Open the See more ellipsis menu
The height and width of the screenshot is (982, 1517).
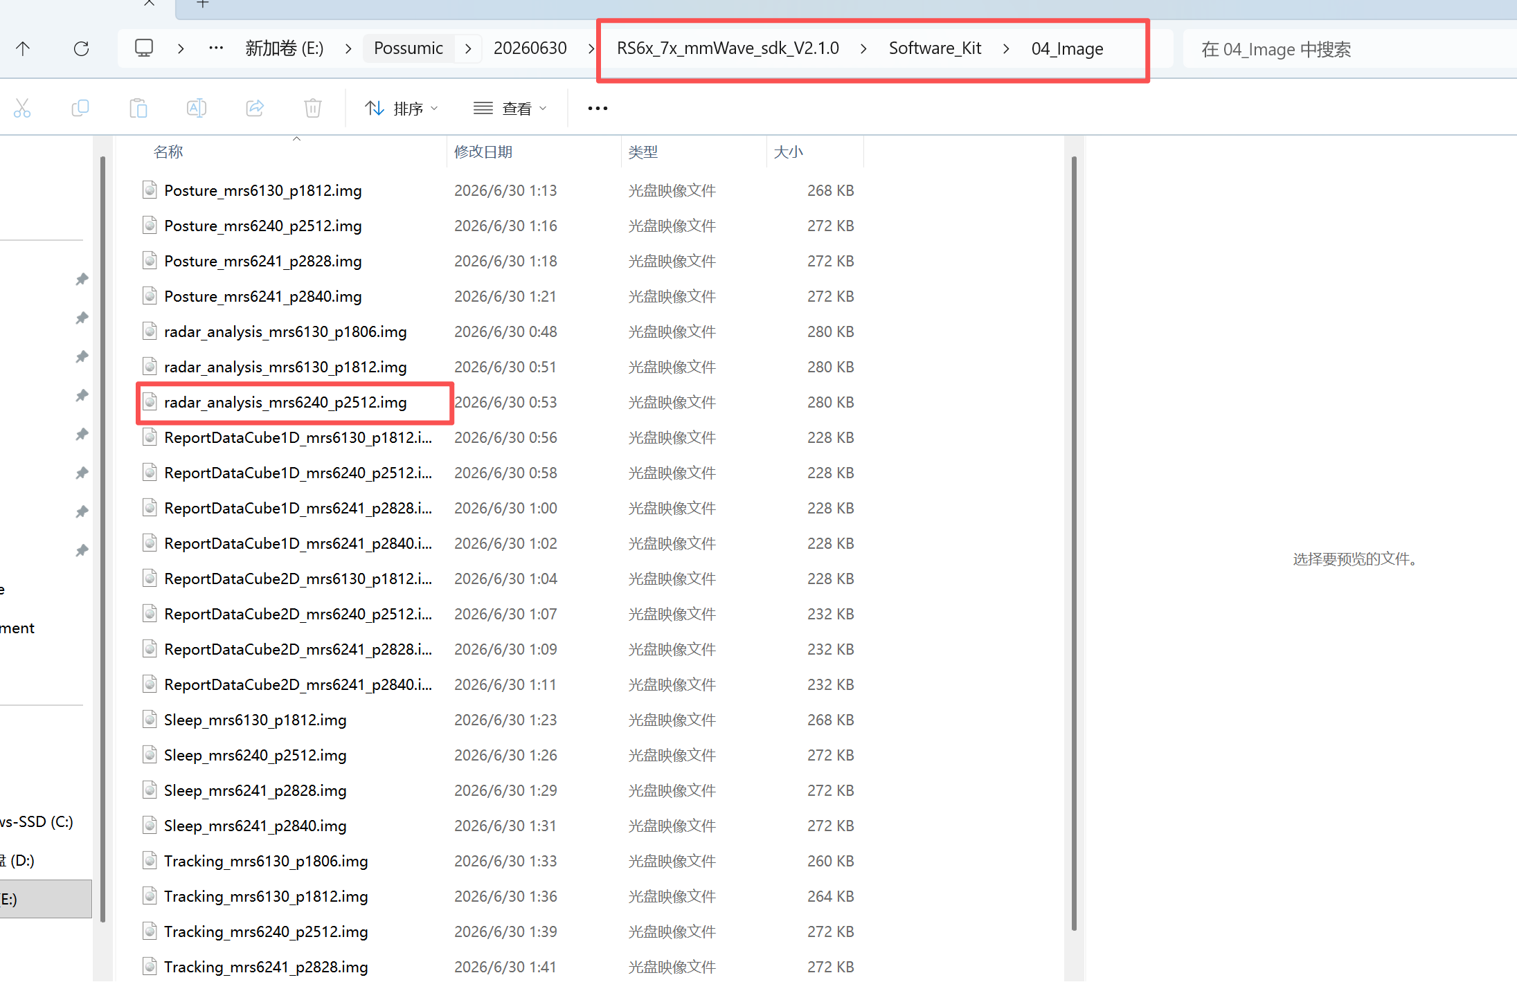click(x=598, y=108)
